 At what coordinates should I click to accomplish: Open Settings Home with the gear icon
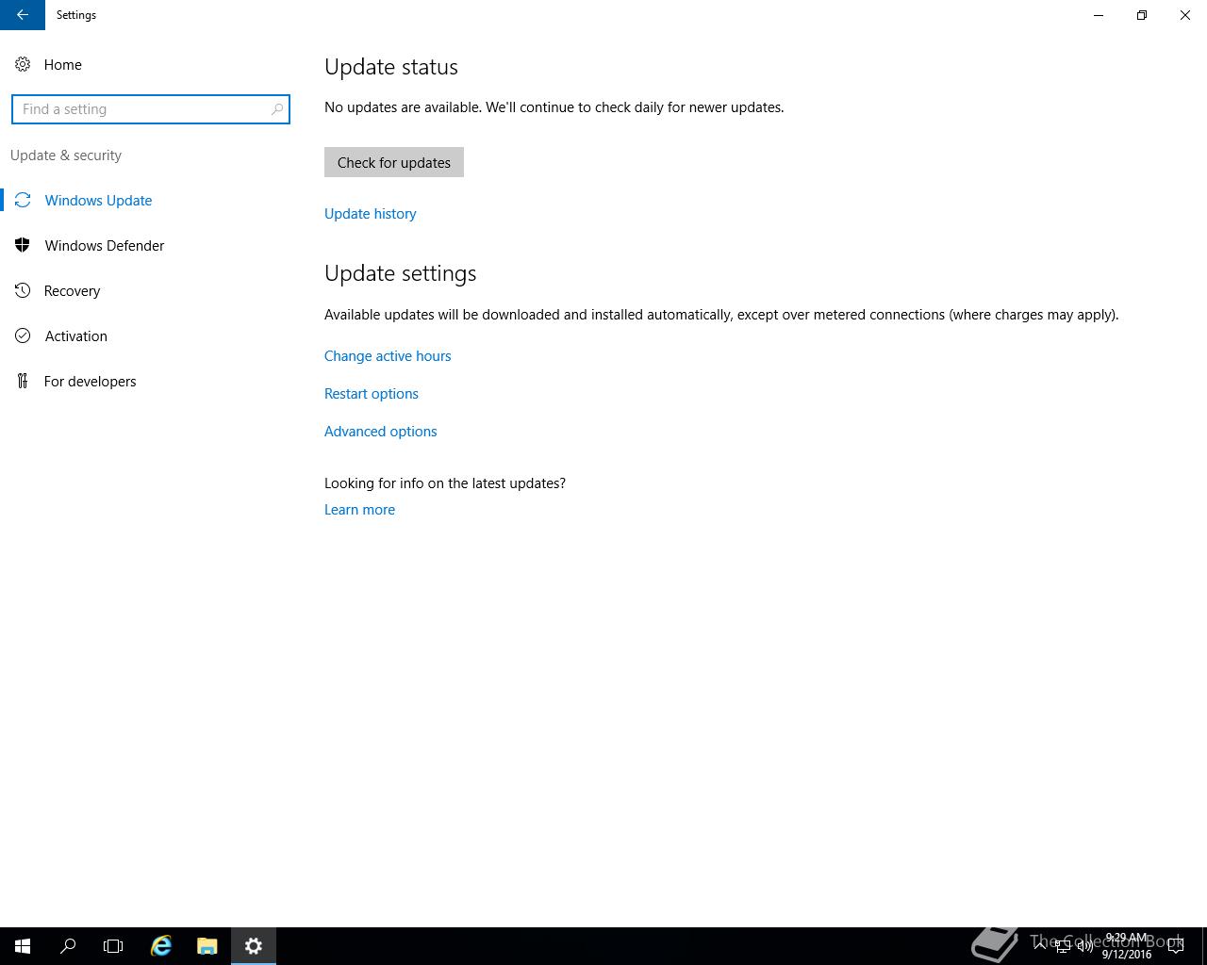(x=23, y=64)
